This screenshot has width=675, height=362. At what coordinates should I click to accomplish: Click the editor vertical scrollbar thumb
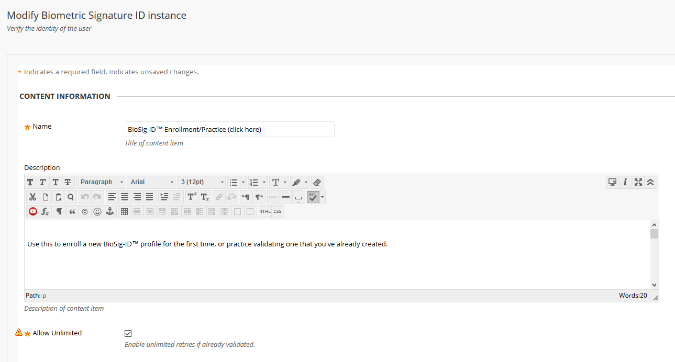(x=654, y=234)
